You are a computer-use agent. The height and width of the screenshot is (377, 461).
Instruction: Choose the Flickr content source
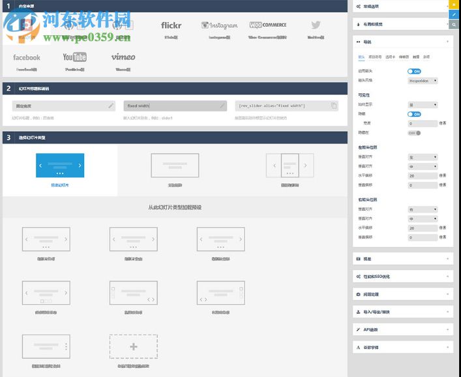point(171,25)
